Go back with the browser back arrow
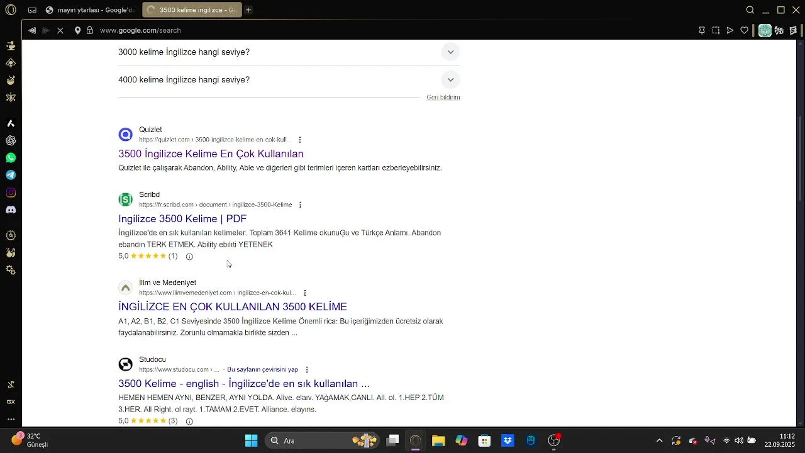The image size is (805, 453). coord(32,30)
